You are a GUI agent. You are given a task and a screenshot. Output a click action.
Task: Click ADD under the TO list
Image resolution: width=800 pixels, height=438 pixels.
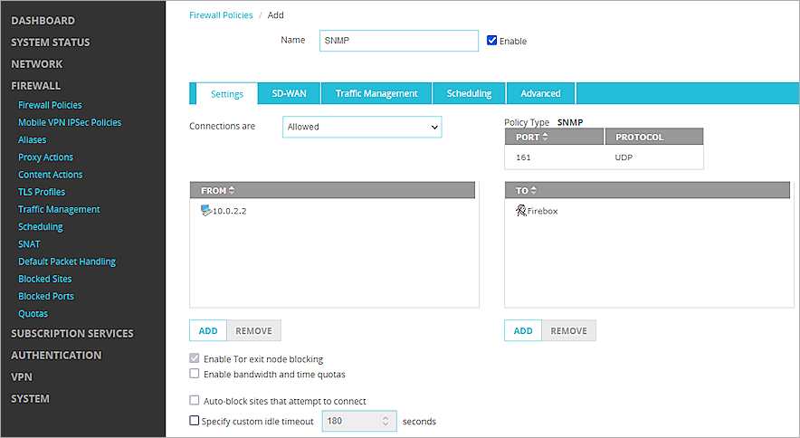(x=523, y=331)
